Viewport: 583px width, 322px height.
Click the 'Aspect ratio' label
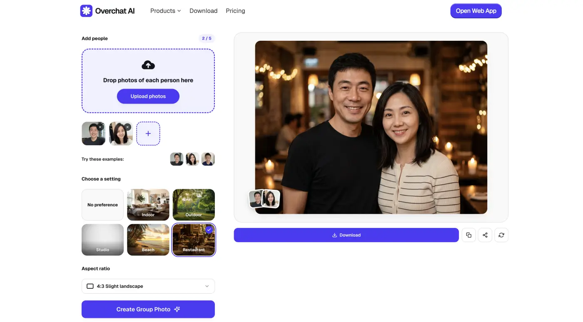point(96,269)
